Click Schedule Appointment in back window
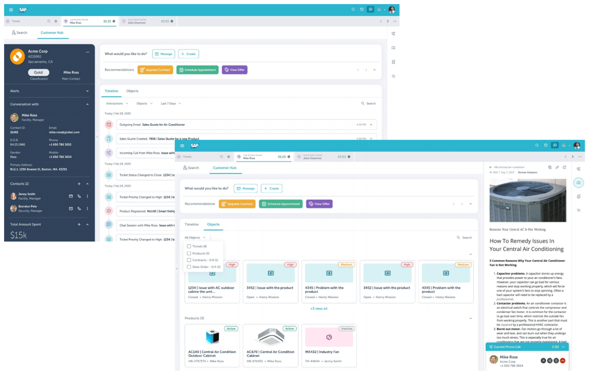596x381 pixels. coord(197,70)
